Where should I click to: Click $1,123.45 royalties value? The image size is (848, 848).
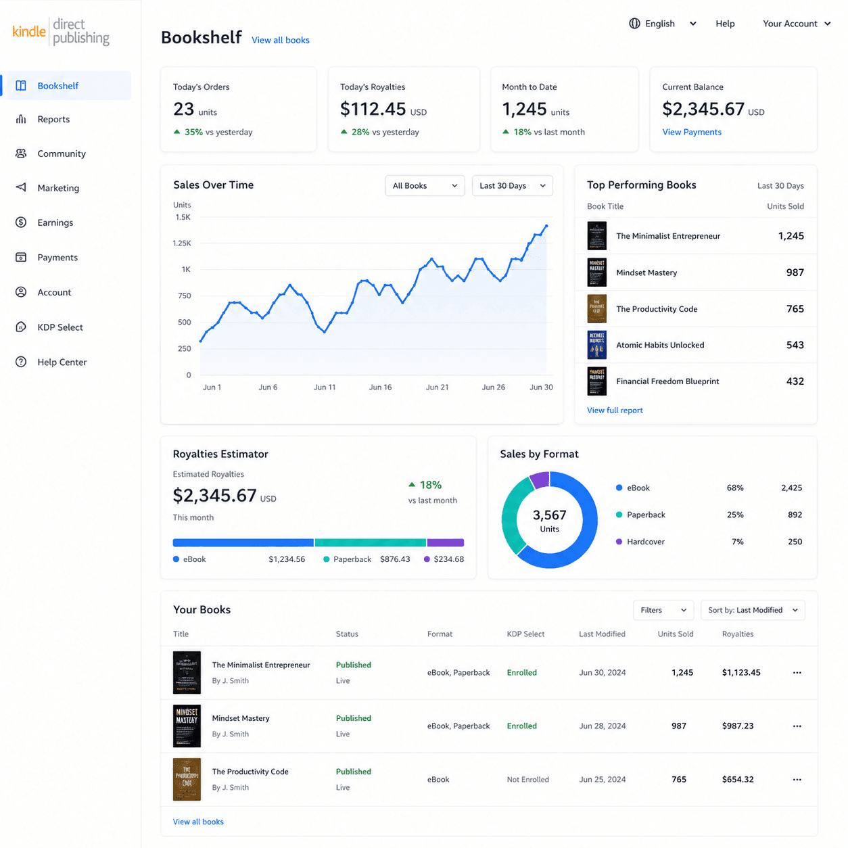741,673
